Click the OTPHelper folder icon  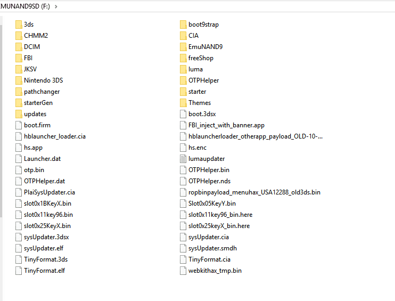point(183,80)
